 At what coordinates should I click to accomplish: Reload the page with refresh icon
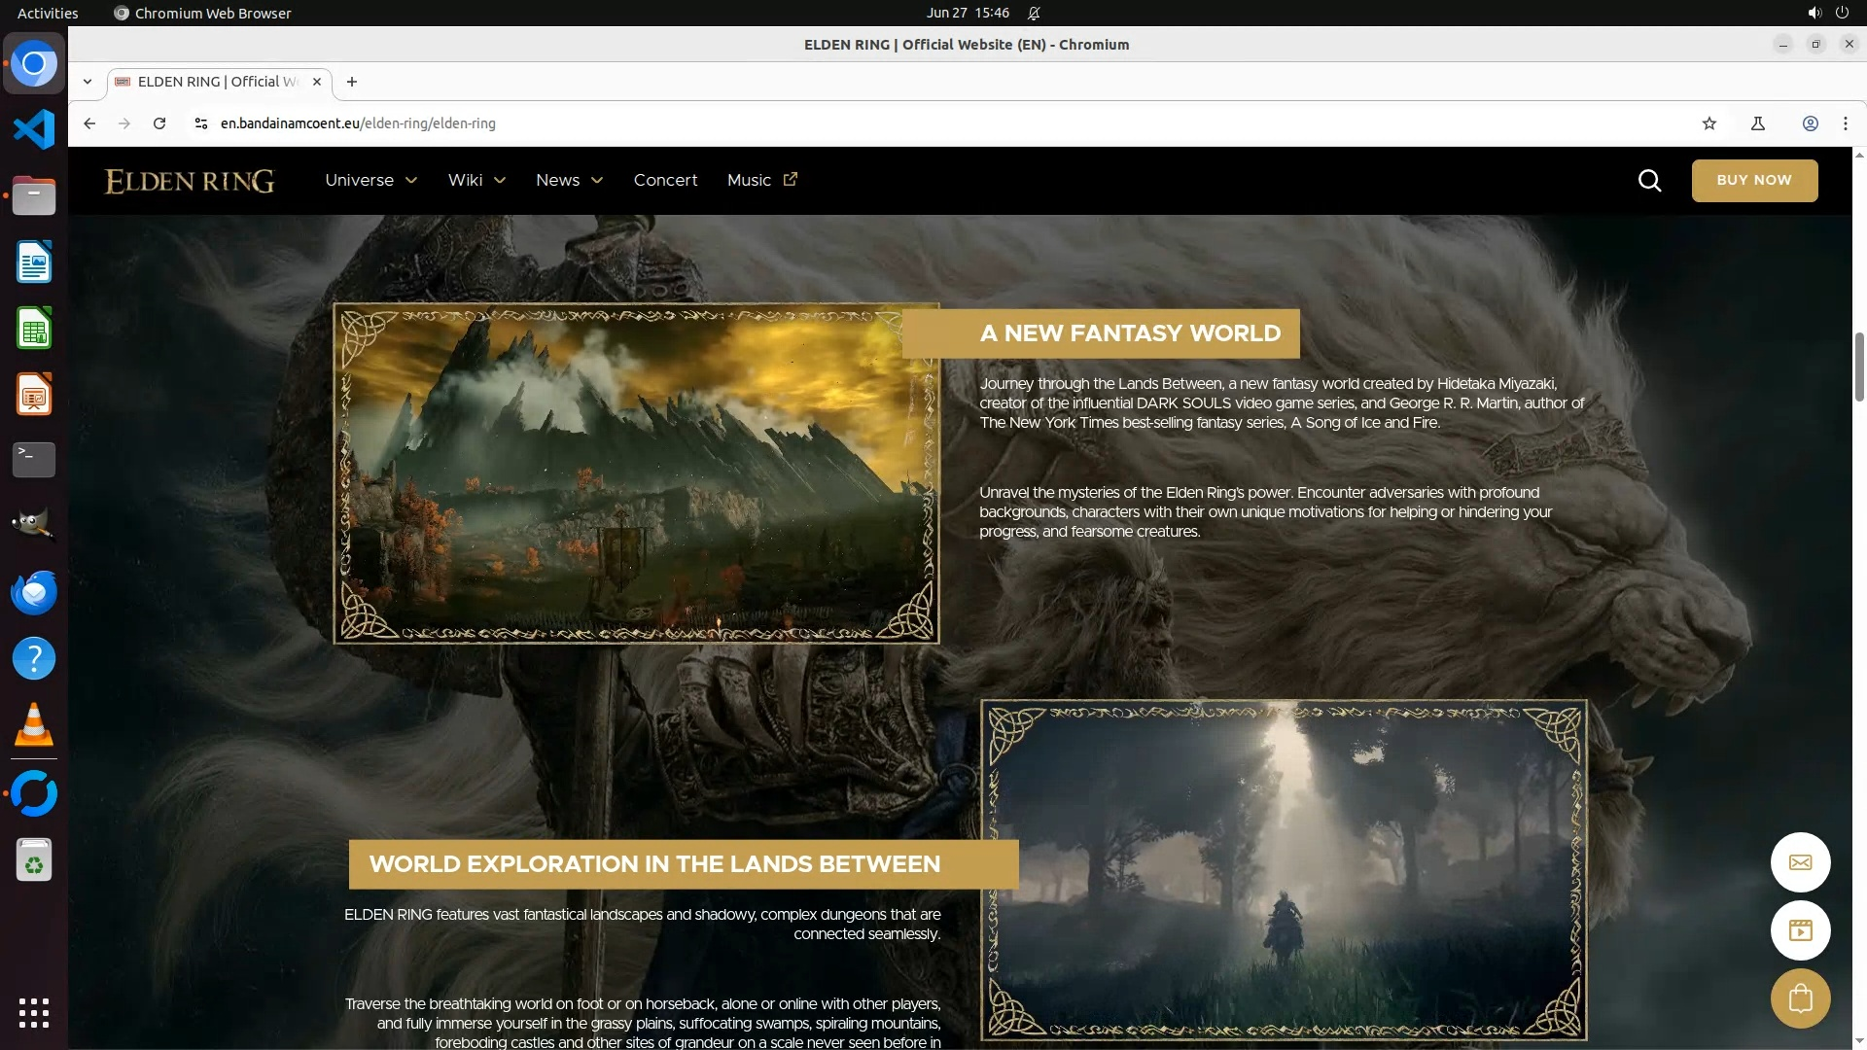(159, 123)
